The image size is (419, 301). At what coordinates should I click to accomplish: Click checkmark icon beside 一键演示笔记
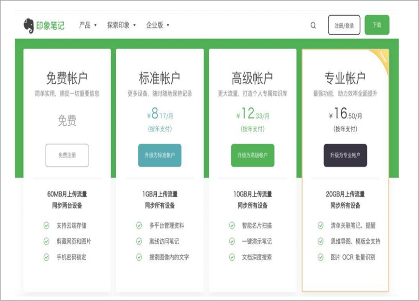click(232, 241)
